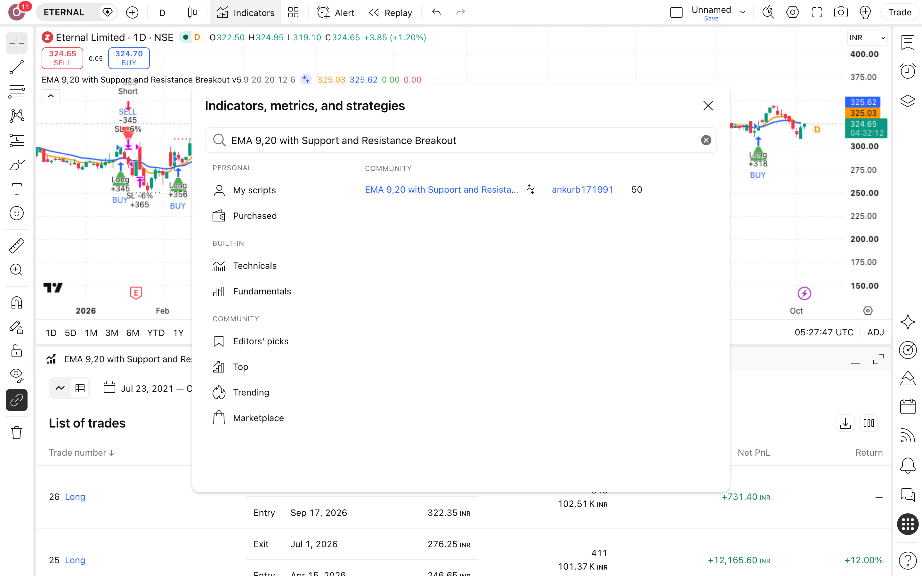Screen dimensions: 922x576
Task: Expand the Unnamed layout dropdown arrow
Action: 742,12
